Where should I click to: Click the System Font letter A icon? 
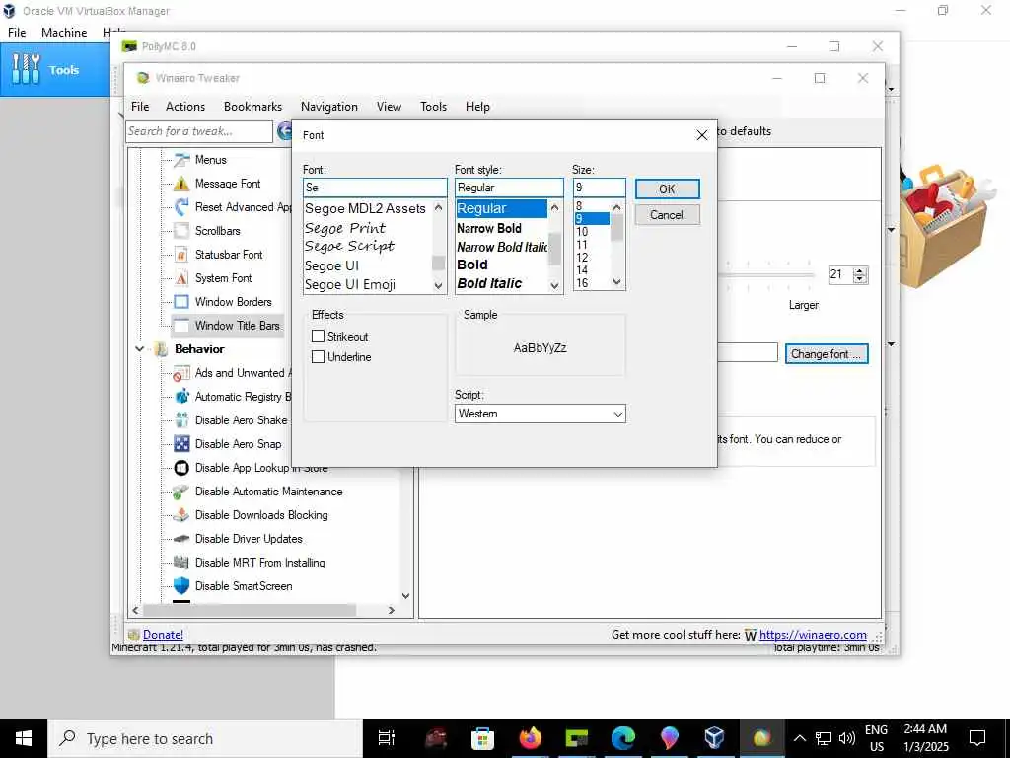[x=181, y=278]
